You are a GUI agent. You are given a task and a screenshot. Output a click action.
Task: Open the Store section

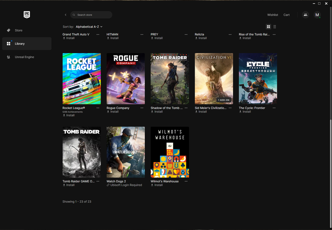coord(27,30)
